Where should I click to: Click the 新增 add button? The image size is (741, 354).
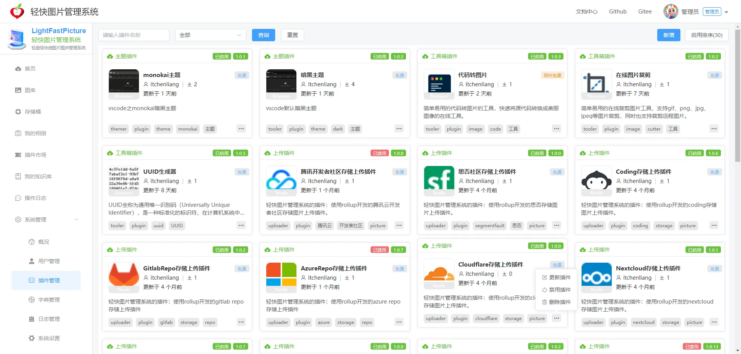669,35
